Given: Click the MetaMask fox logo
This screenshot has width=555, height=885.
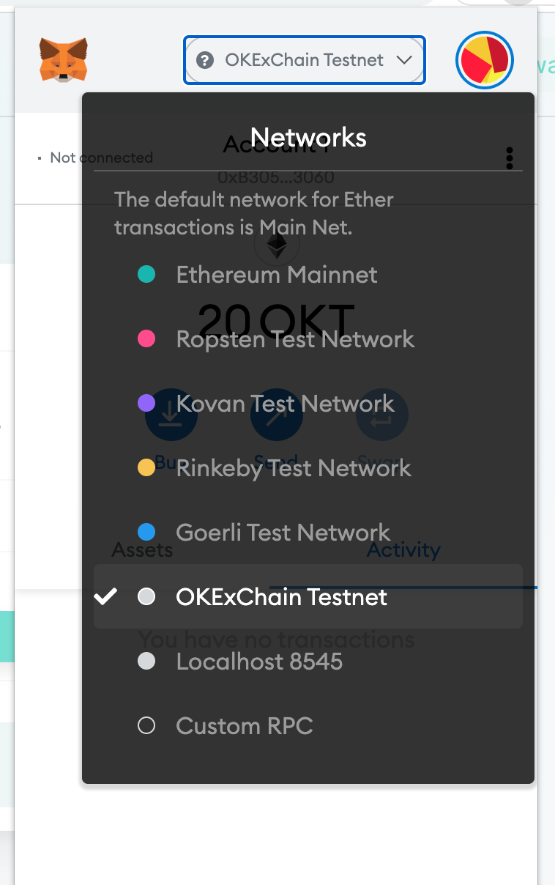Looking at the screenshot, I should tap(63, 59).
